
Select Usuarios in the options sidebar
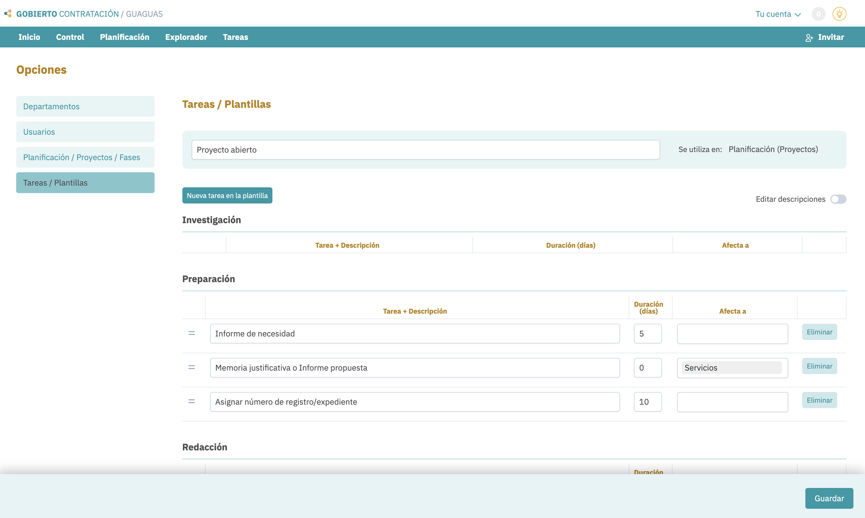(85, 132)
